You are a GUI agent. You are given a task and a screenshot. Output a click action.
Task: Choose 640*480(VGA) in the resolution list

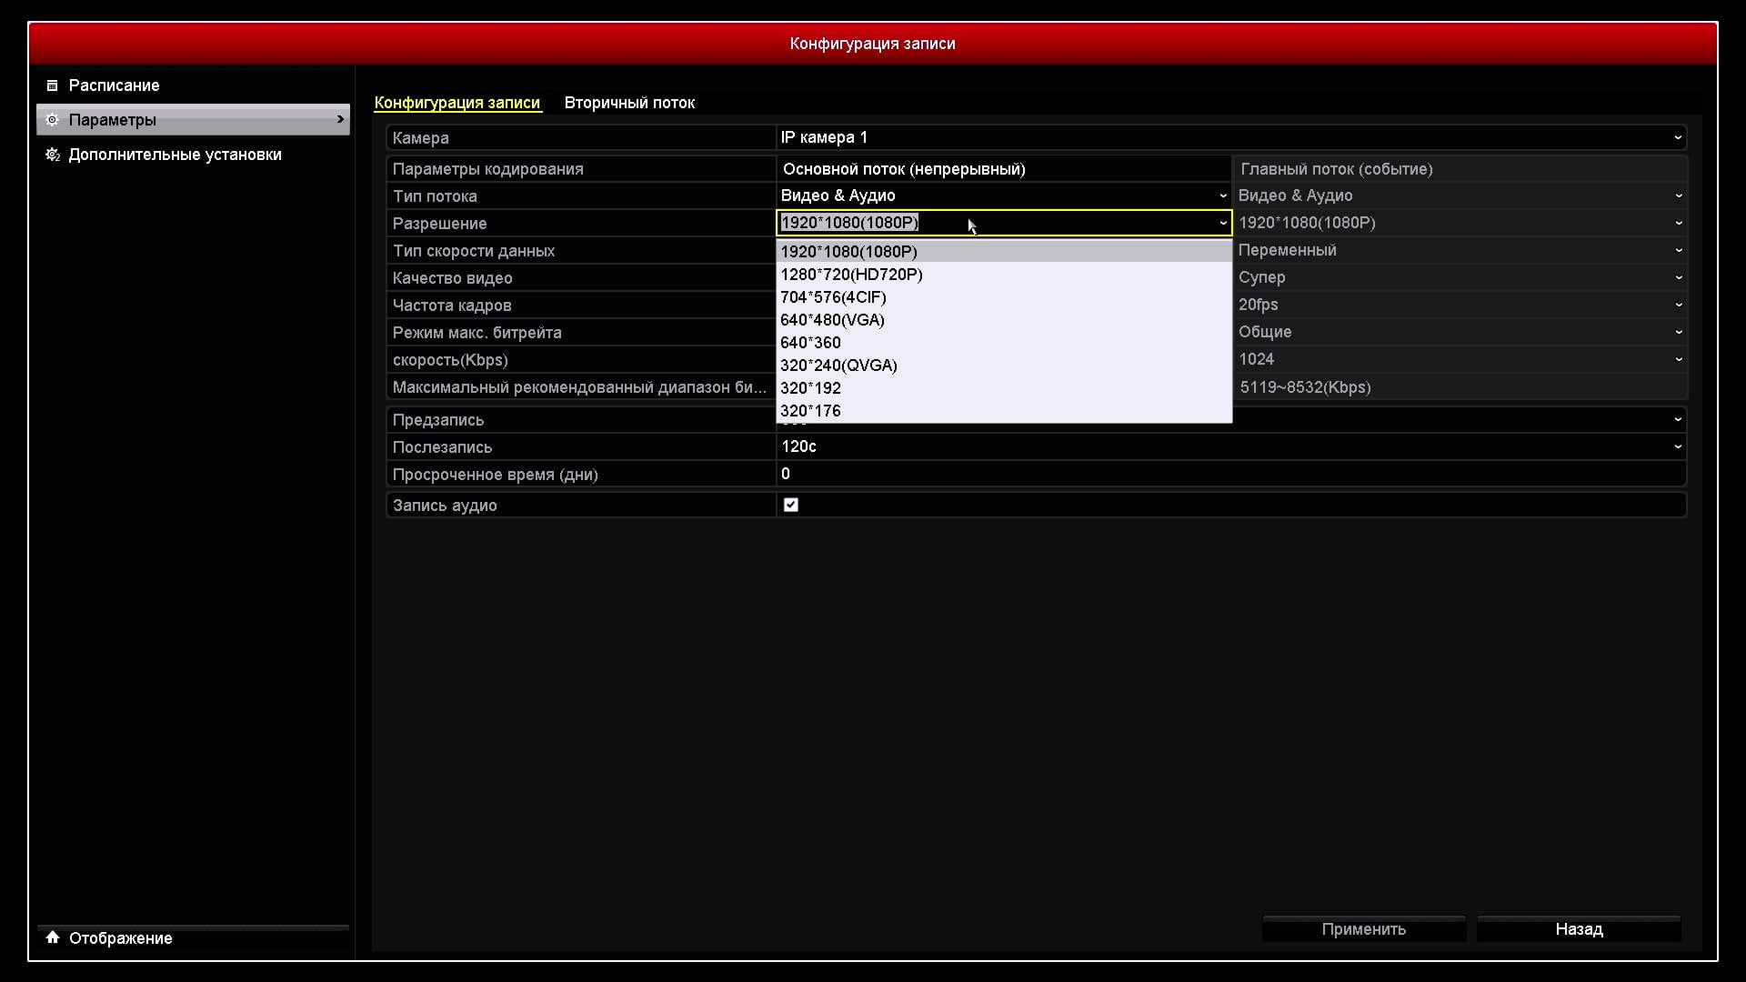point(1004,320)
